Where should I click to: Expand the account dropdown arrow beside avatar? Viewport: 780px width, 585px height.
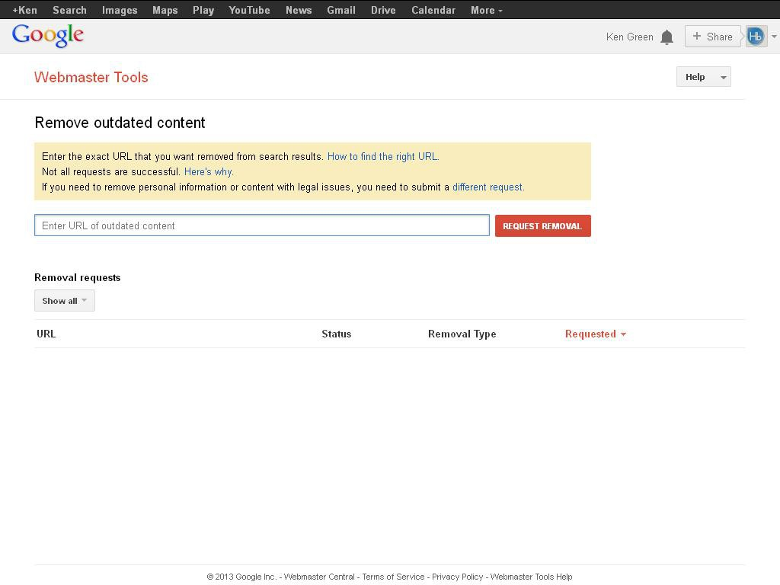774,37
